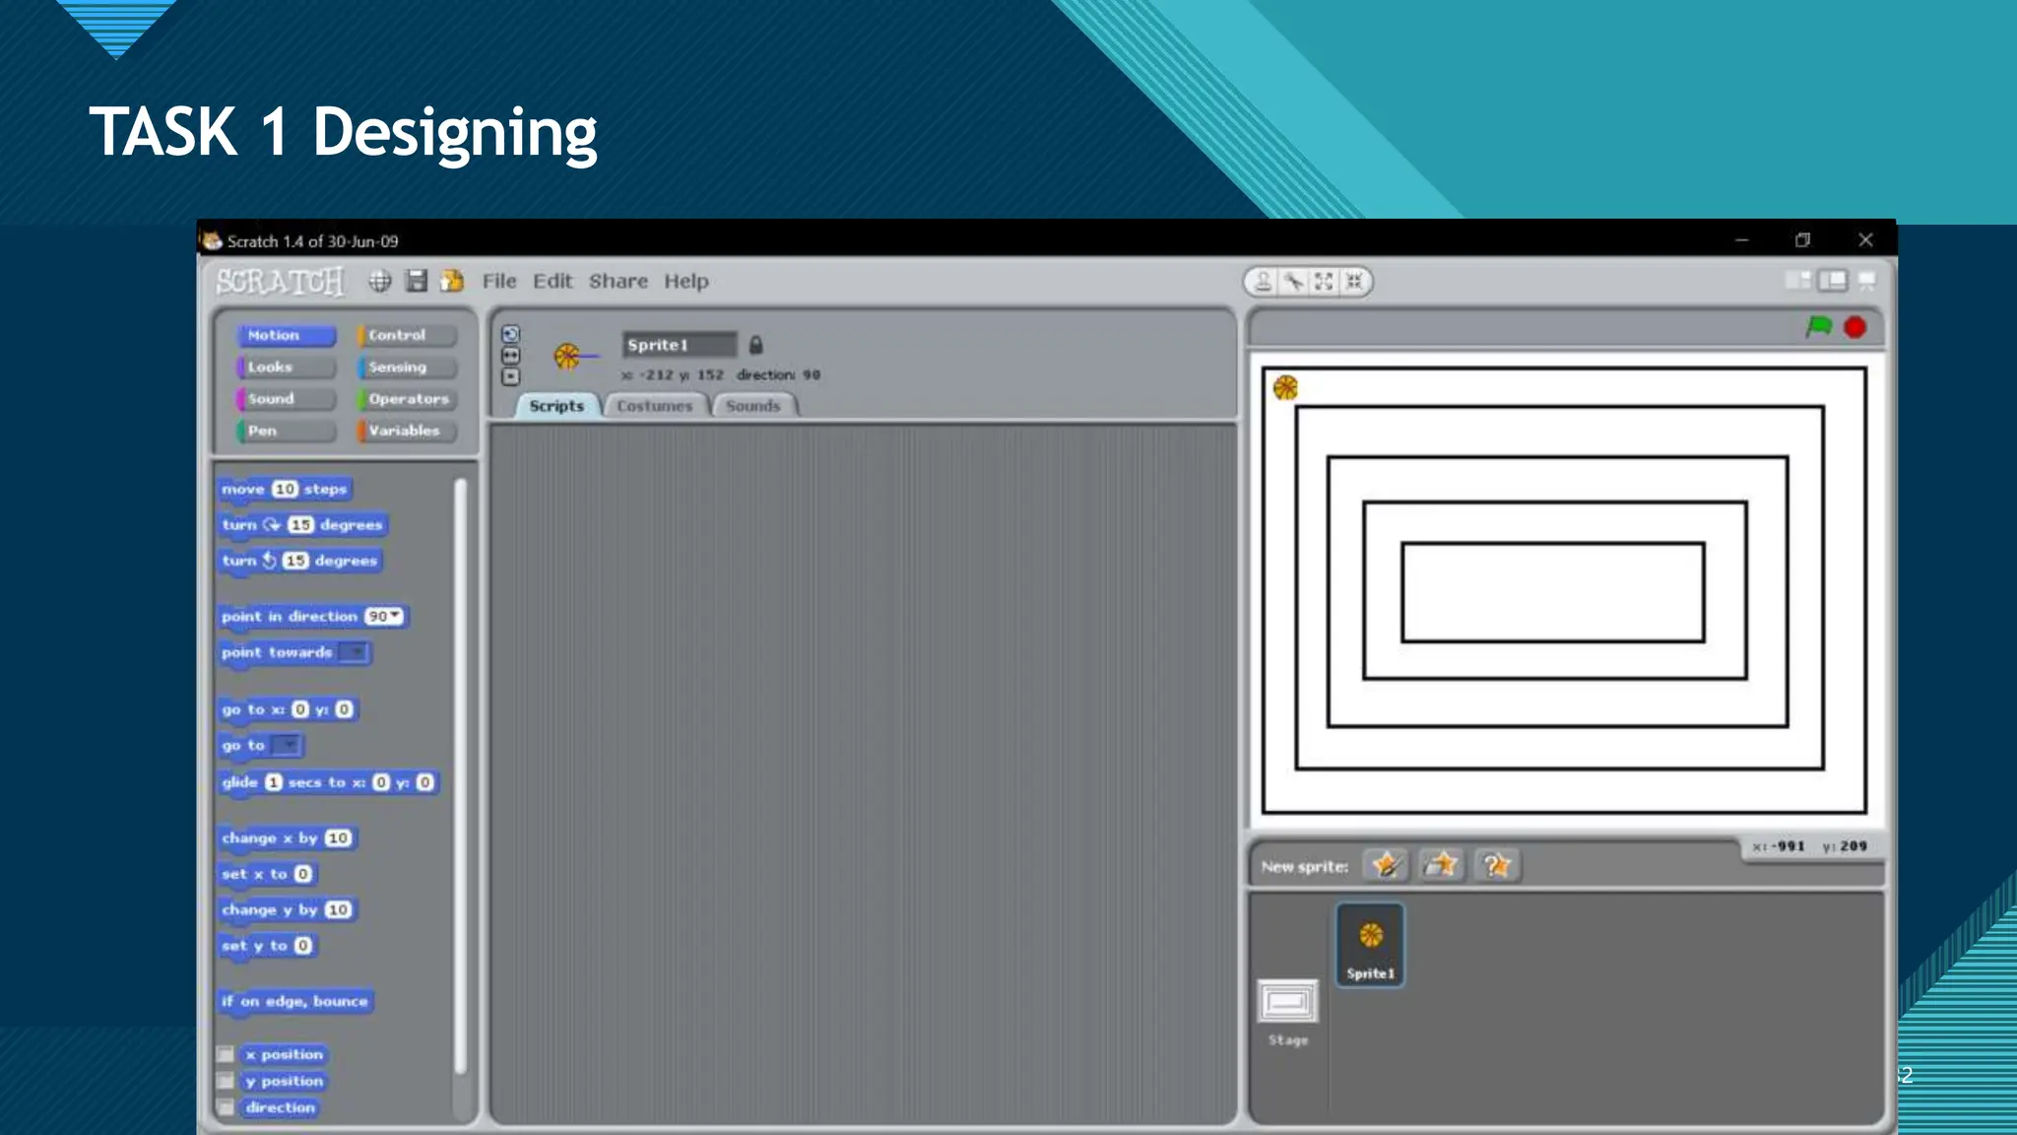Open the Share menu
This screenshot has height=1135, width=2017.
(618, 281)
